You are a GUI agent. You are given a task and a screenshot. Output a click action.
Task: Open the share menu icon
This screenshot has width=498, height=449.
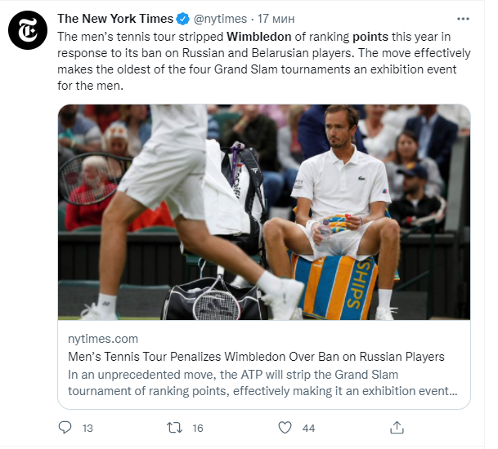point(397,427)
